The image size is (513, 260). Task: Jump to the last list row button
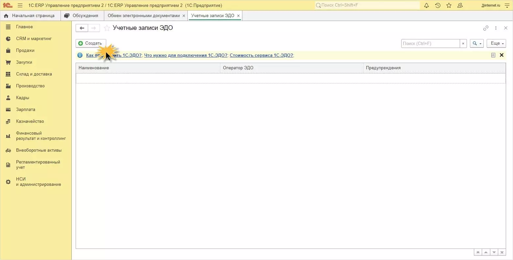[502, 252]
